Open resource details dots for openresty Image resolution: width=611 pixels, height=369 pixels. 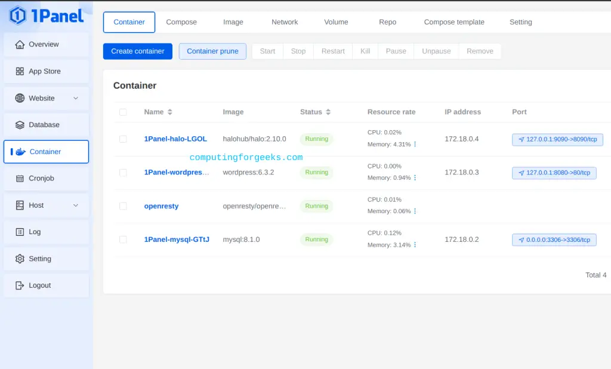click(x=415, y=211)
